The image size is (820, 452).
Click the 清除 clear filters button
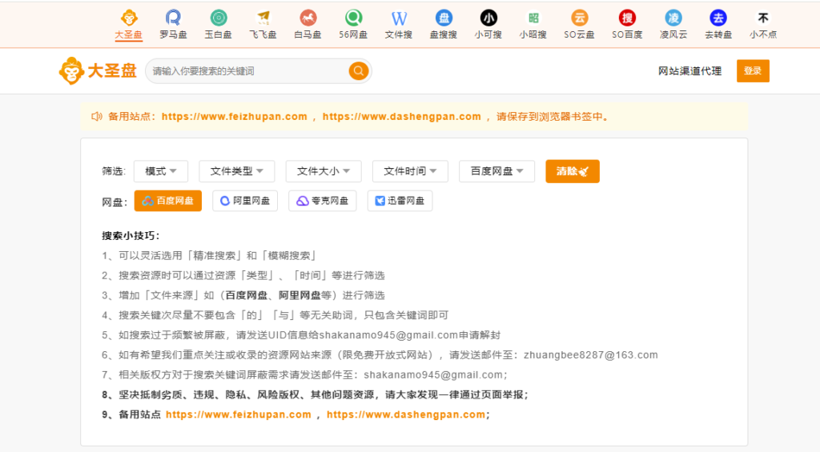(572, 171)
